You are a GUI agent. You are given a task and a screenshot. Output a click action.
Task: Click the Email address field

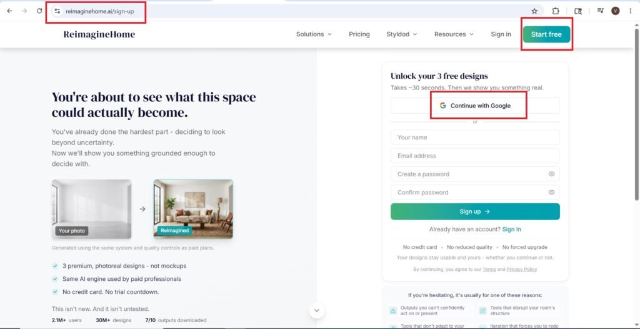tap(475, 156)
